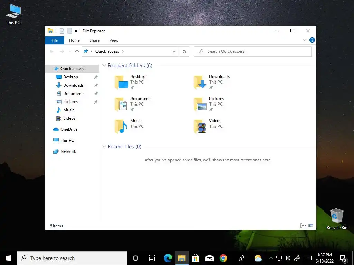354x265 pixels.
Task: Select Quick access in navigation pane
Action: point(72,69)
